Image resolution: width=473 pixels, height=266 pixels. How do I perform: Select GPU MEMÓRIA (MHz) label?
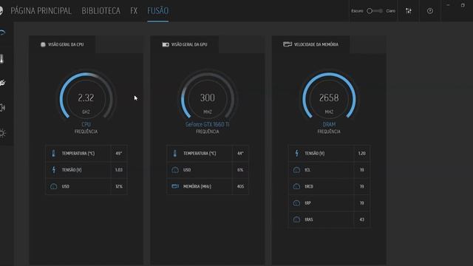pos(197,186)
